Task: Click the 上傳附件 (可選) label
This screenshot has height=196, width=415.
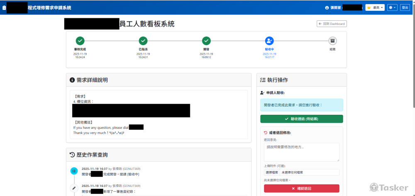Action: (275, 166)
